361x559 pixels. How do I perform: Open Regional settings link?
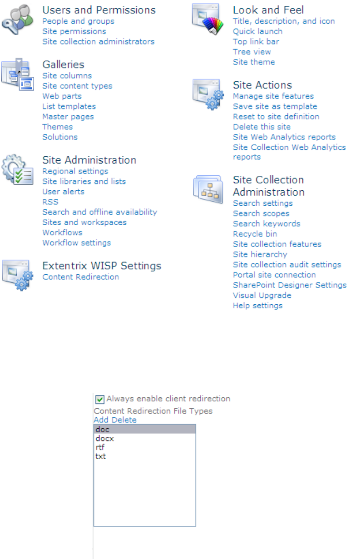[x=75, y=171]
